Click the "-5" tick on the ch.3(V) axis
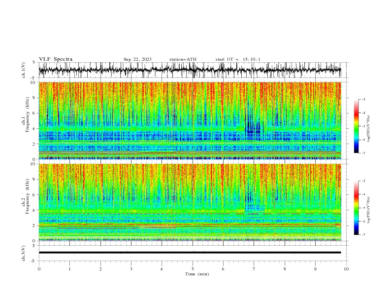390x302 pixels. click(x=33, y=261)
